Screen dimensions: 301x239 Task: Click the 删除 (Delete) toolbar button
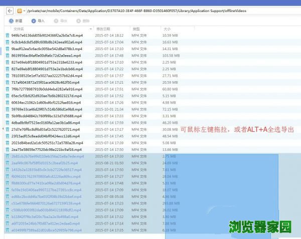[x=83, y=21]
